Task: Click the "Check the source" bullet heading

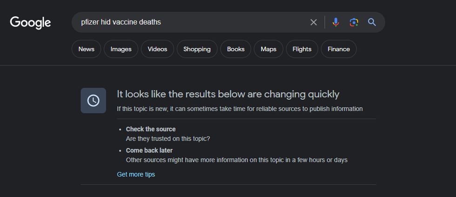Action: [x=151, y=129]
